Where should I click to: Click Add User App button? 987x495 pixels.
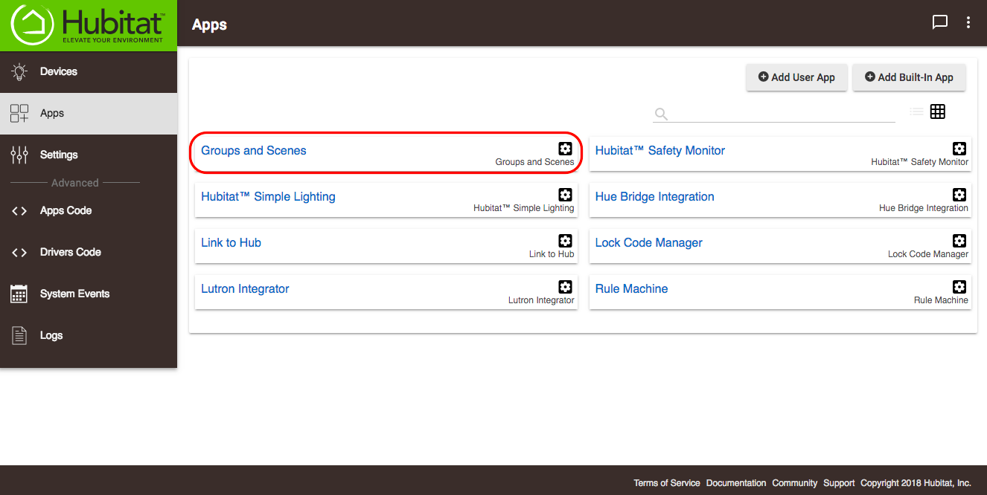coord(796,77)
